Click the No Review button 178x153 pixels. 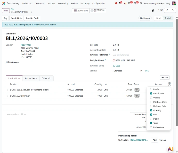pos(145,18)
